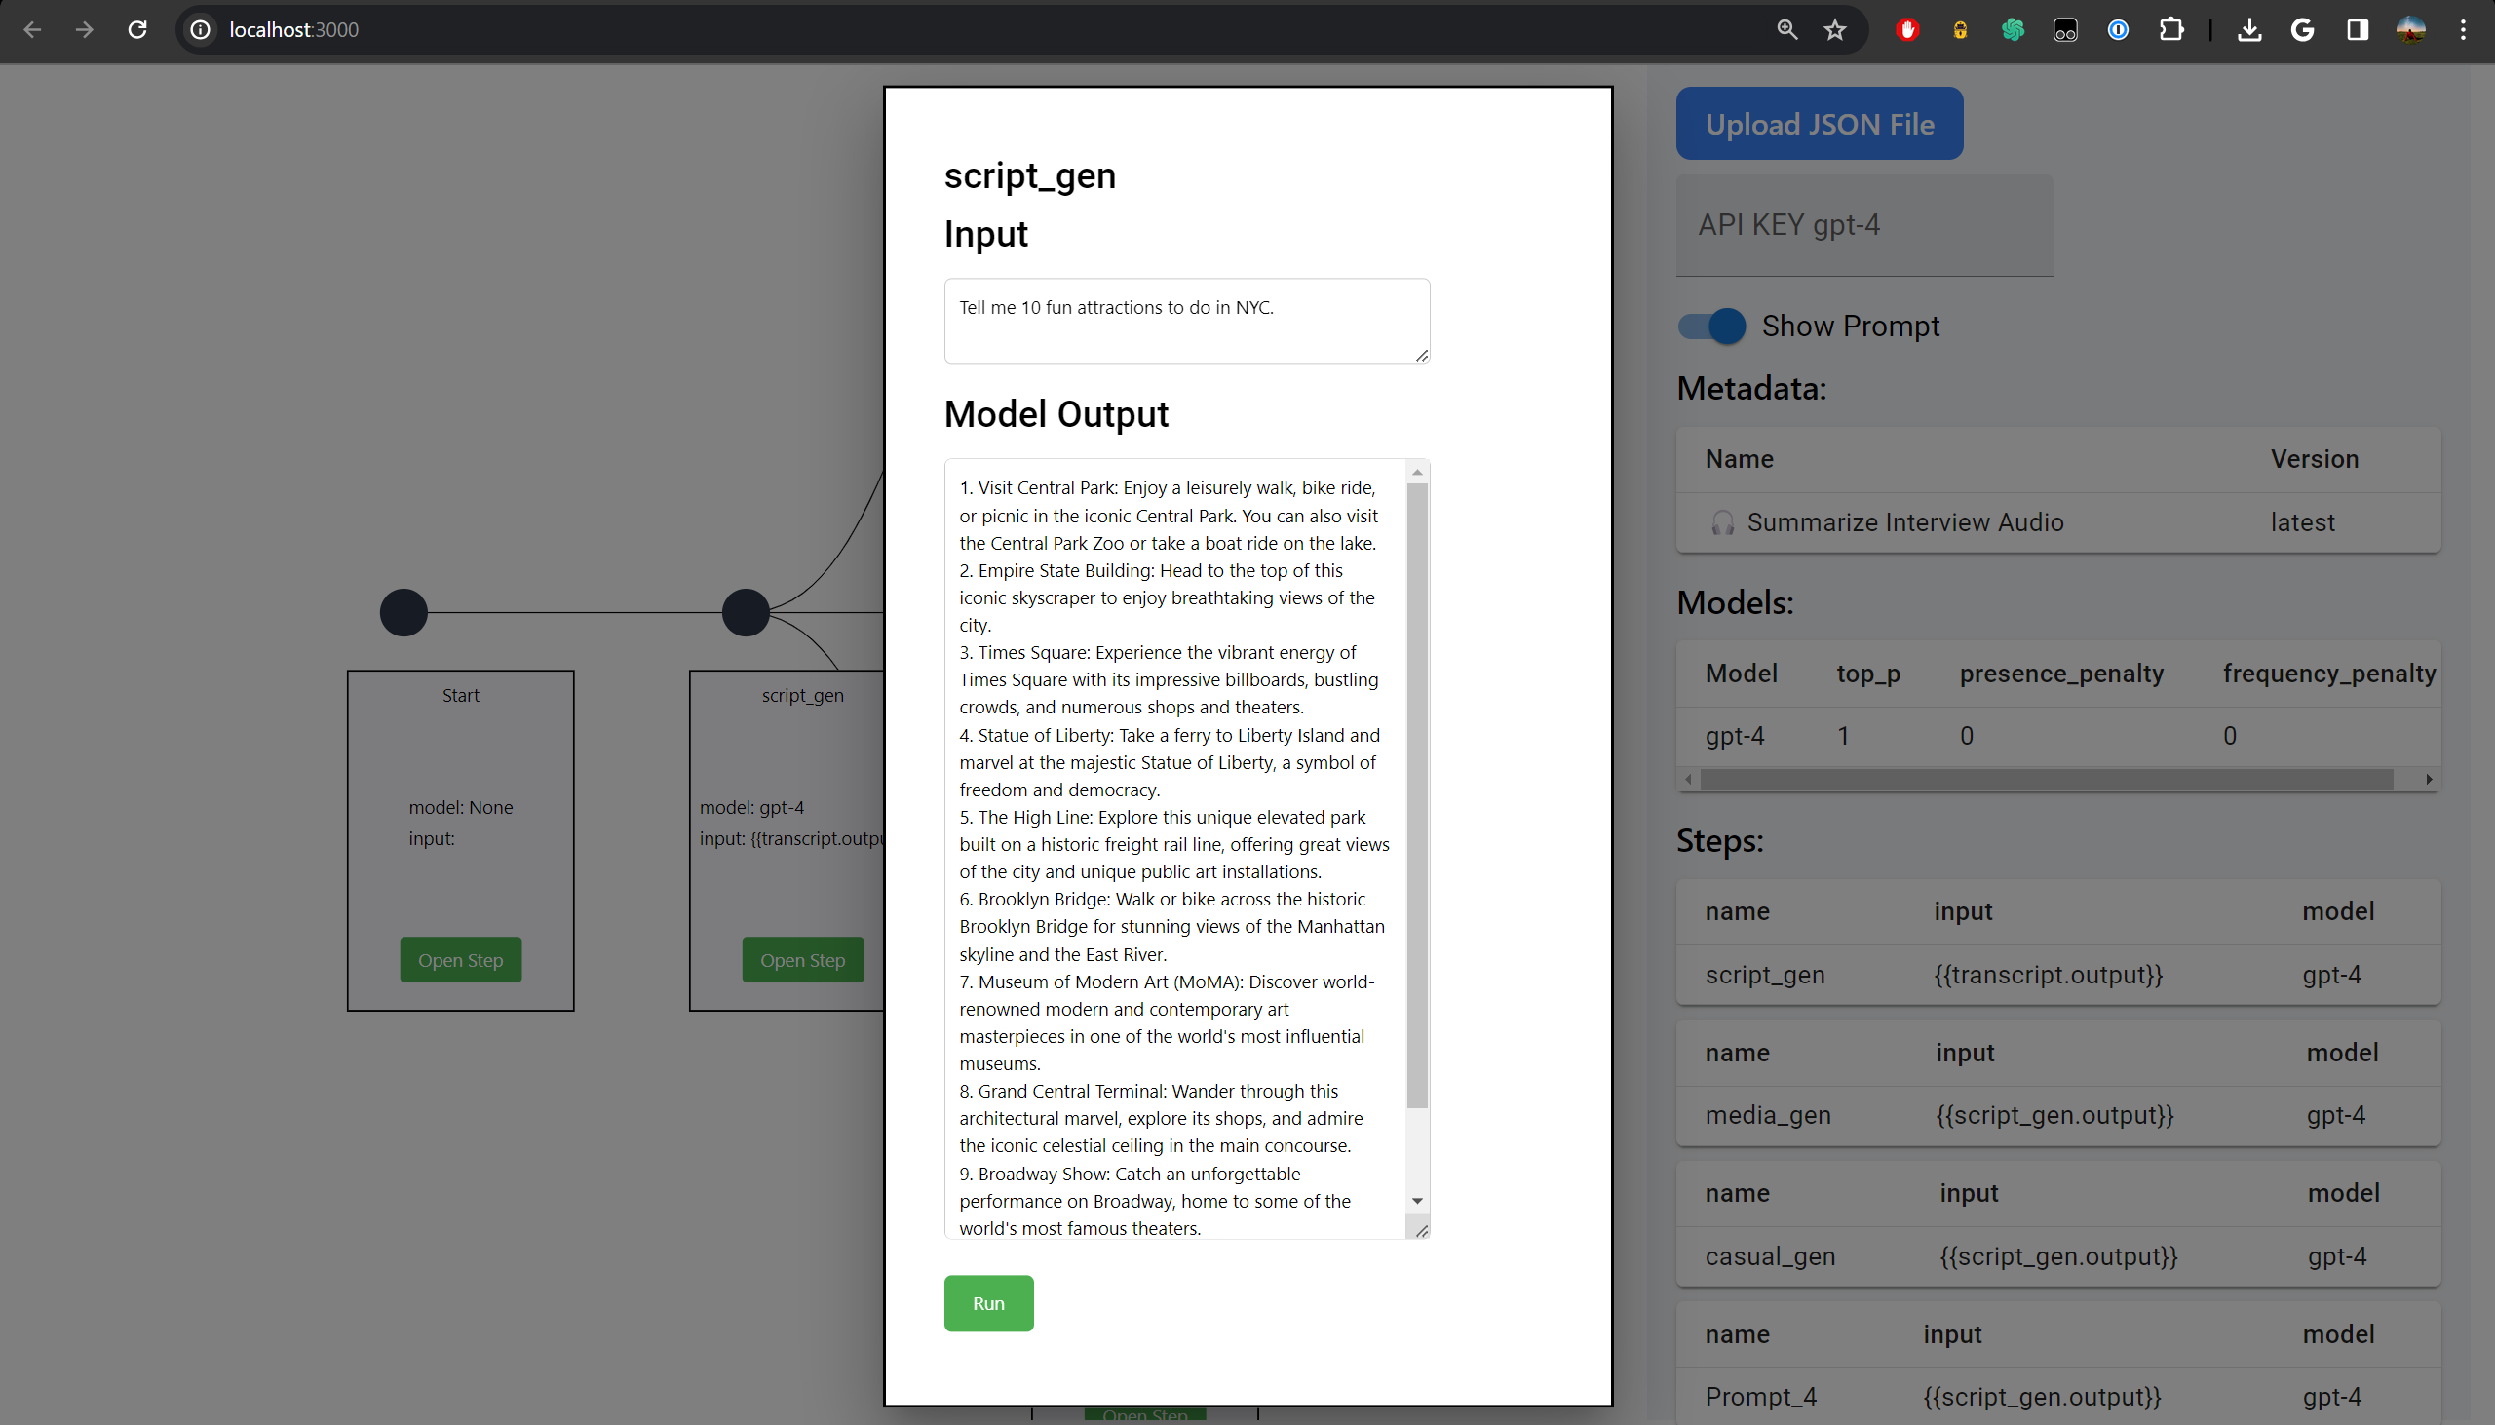
Task: Toggle the Show Prompt switch
Action: click(1712, 326)
